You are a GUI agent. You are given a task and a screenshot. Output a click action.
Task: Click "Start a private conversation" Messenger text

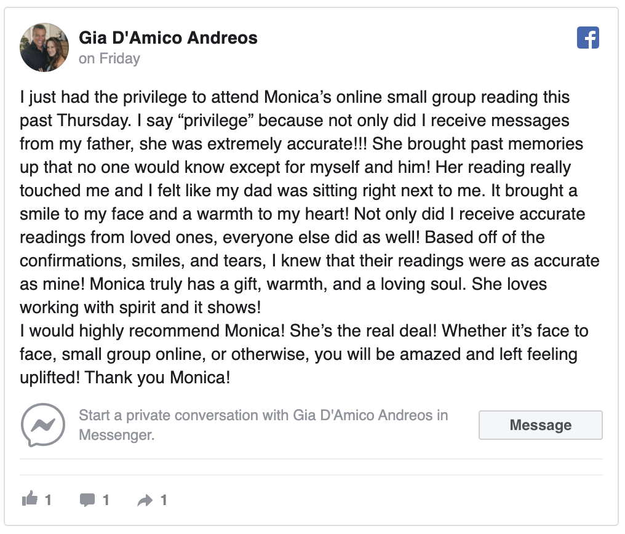click(263, 415)
